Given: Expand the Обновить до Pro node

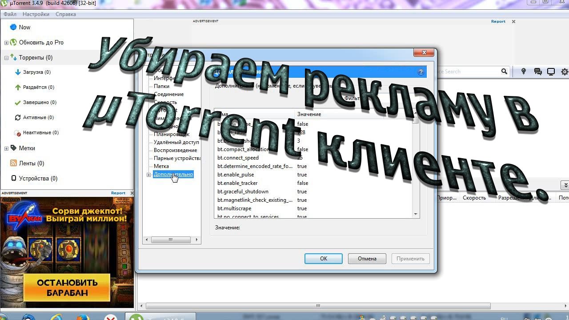Looking at the screenshot, I should [x=6, y=43].
